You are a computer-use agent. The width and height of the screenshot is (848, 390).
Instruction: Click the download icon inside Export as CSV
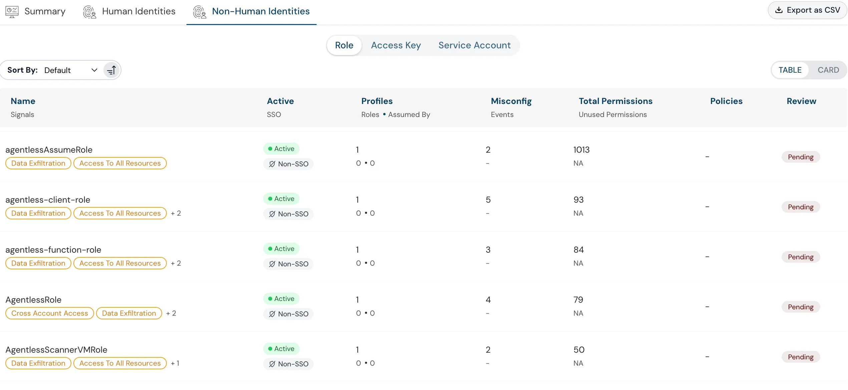(779, 10)
